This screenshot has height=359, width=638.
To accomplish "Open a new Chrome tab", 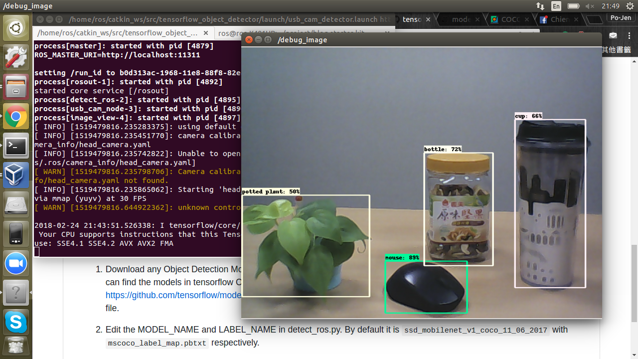I will [594, 20].
